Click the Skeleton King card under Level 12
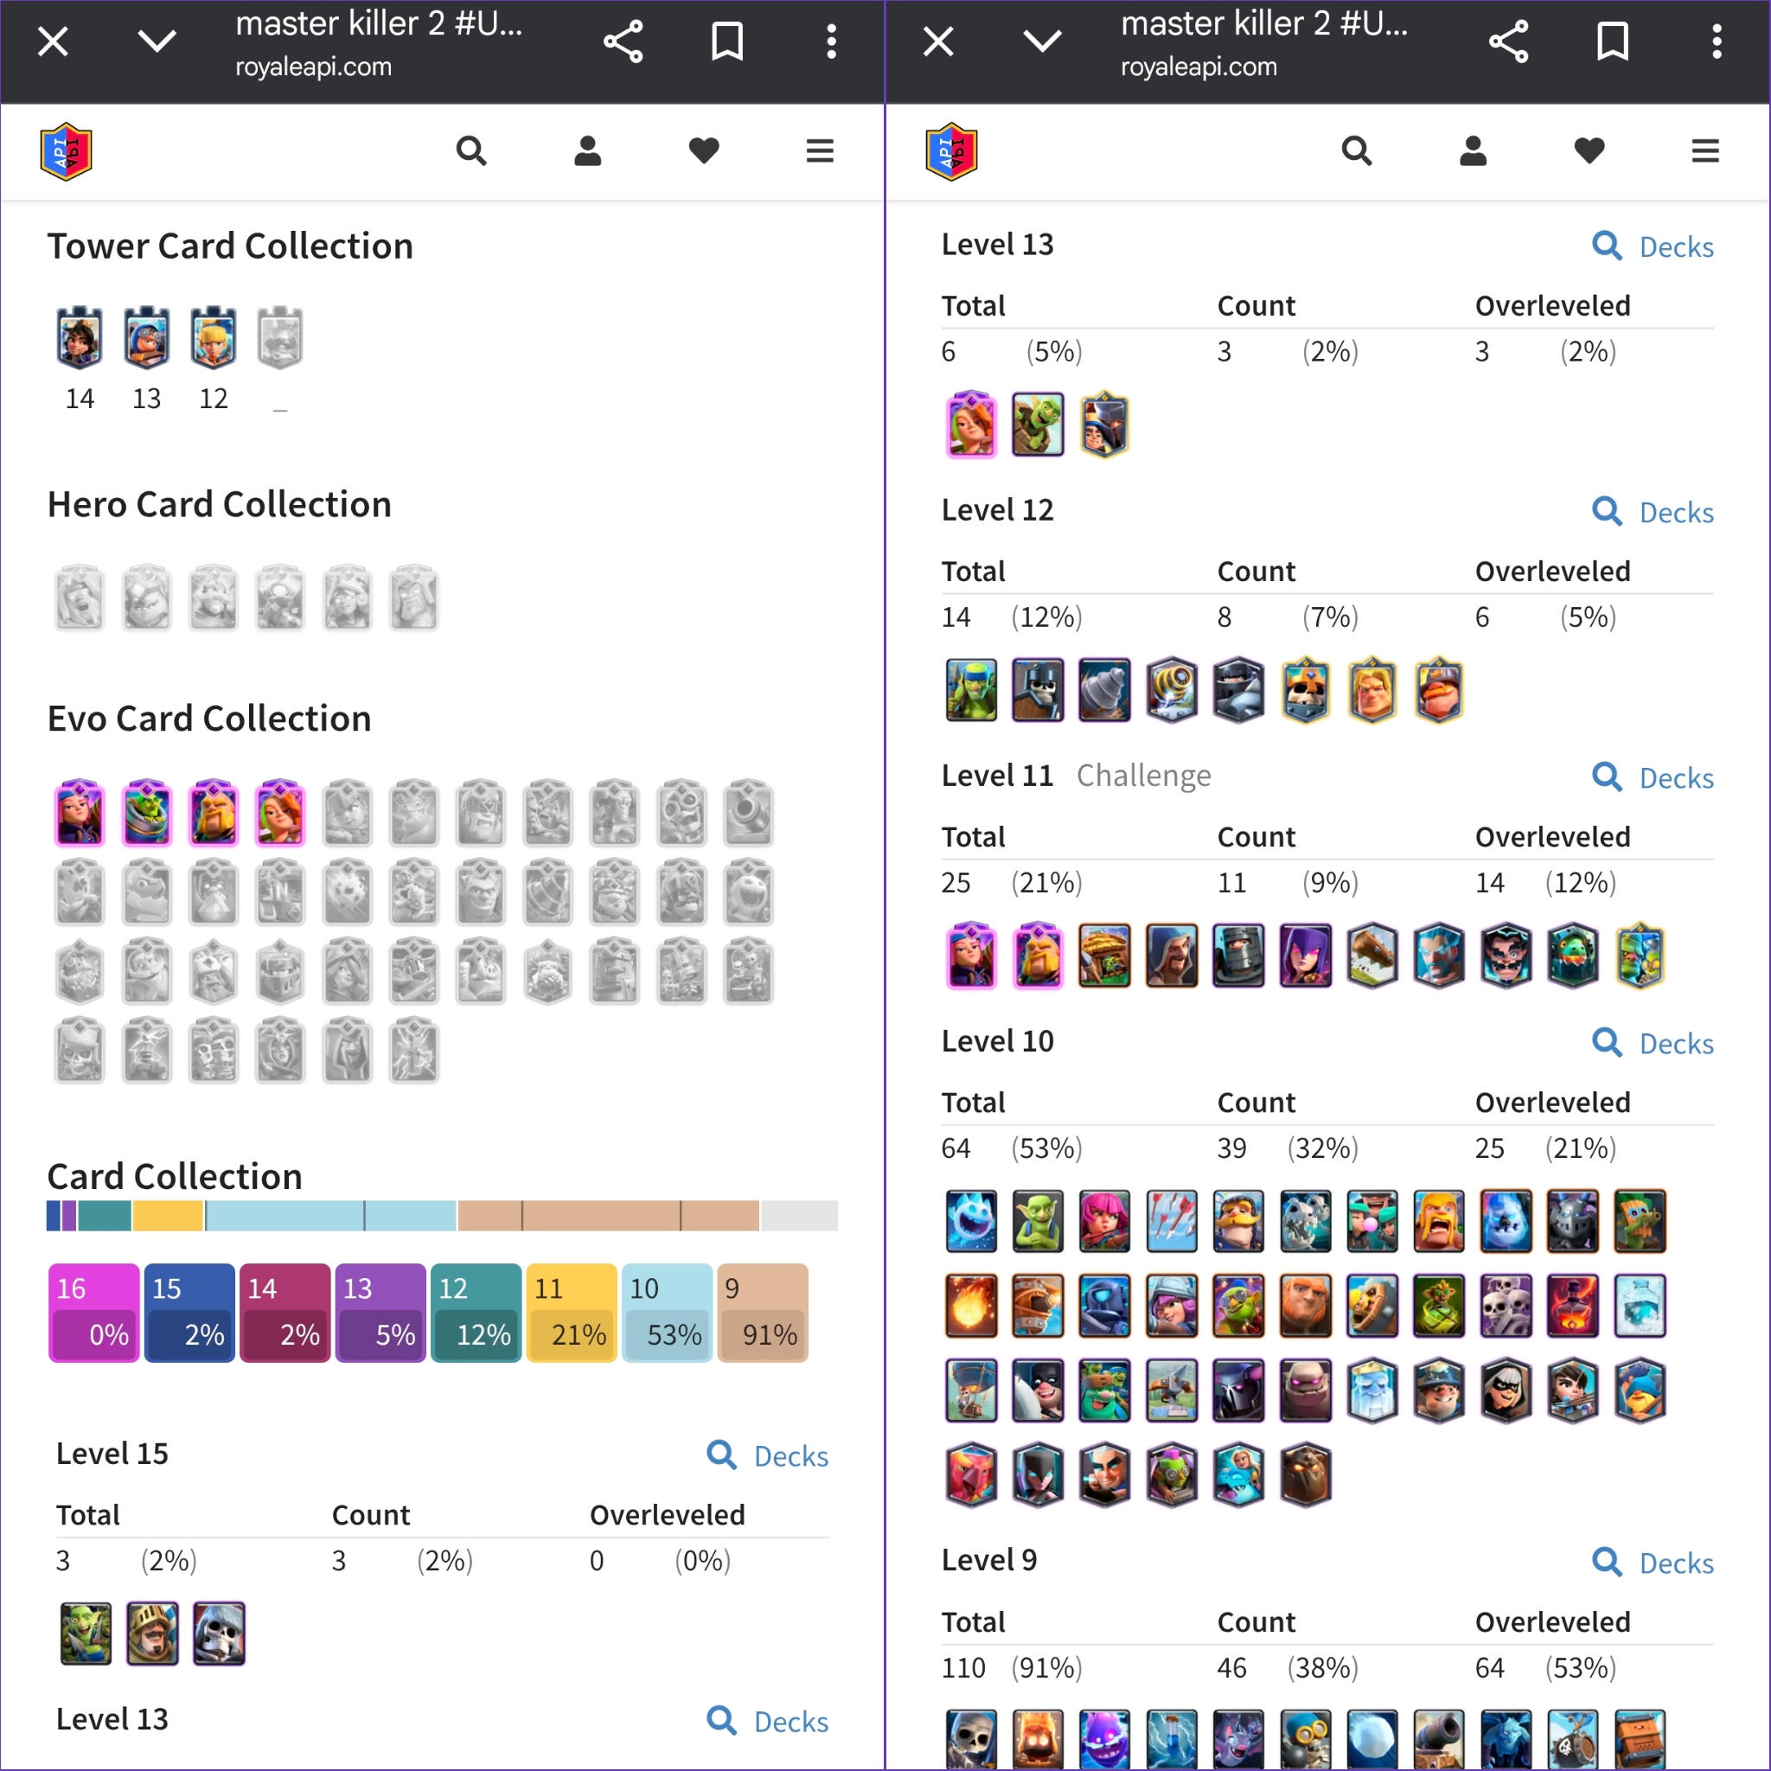 click(x=1305, y=689)
